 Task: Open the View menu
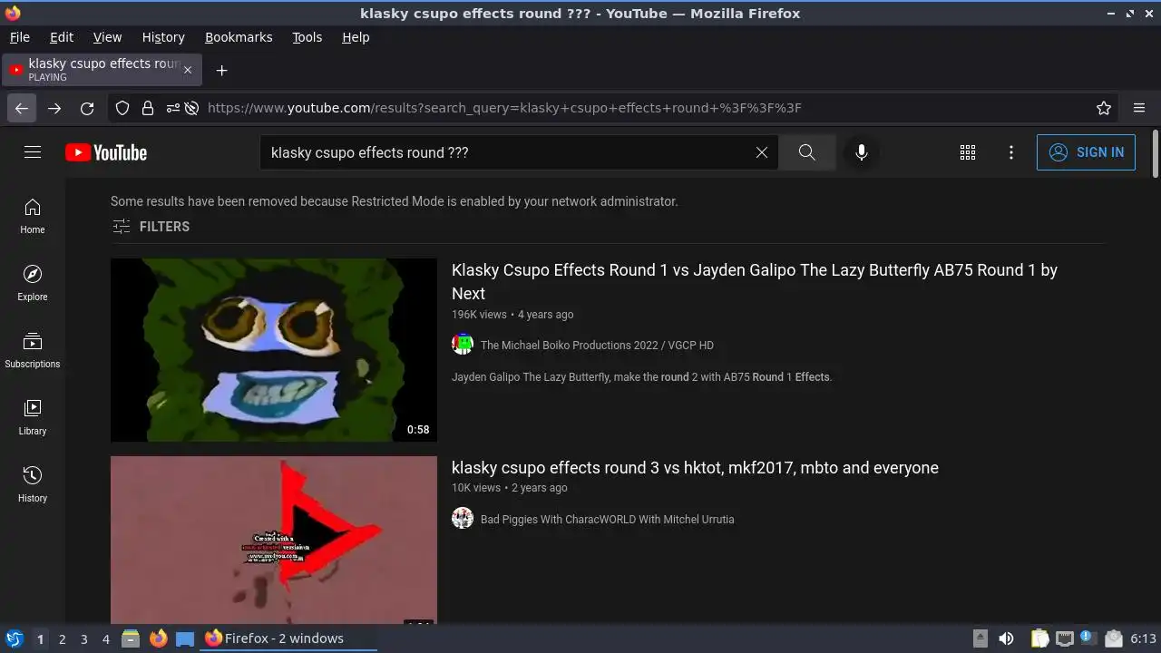[107, 37]
